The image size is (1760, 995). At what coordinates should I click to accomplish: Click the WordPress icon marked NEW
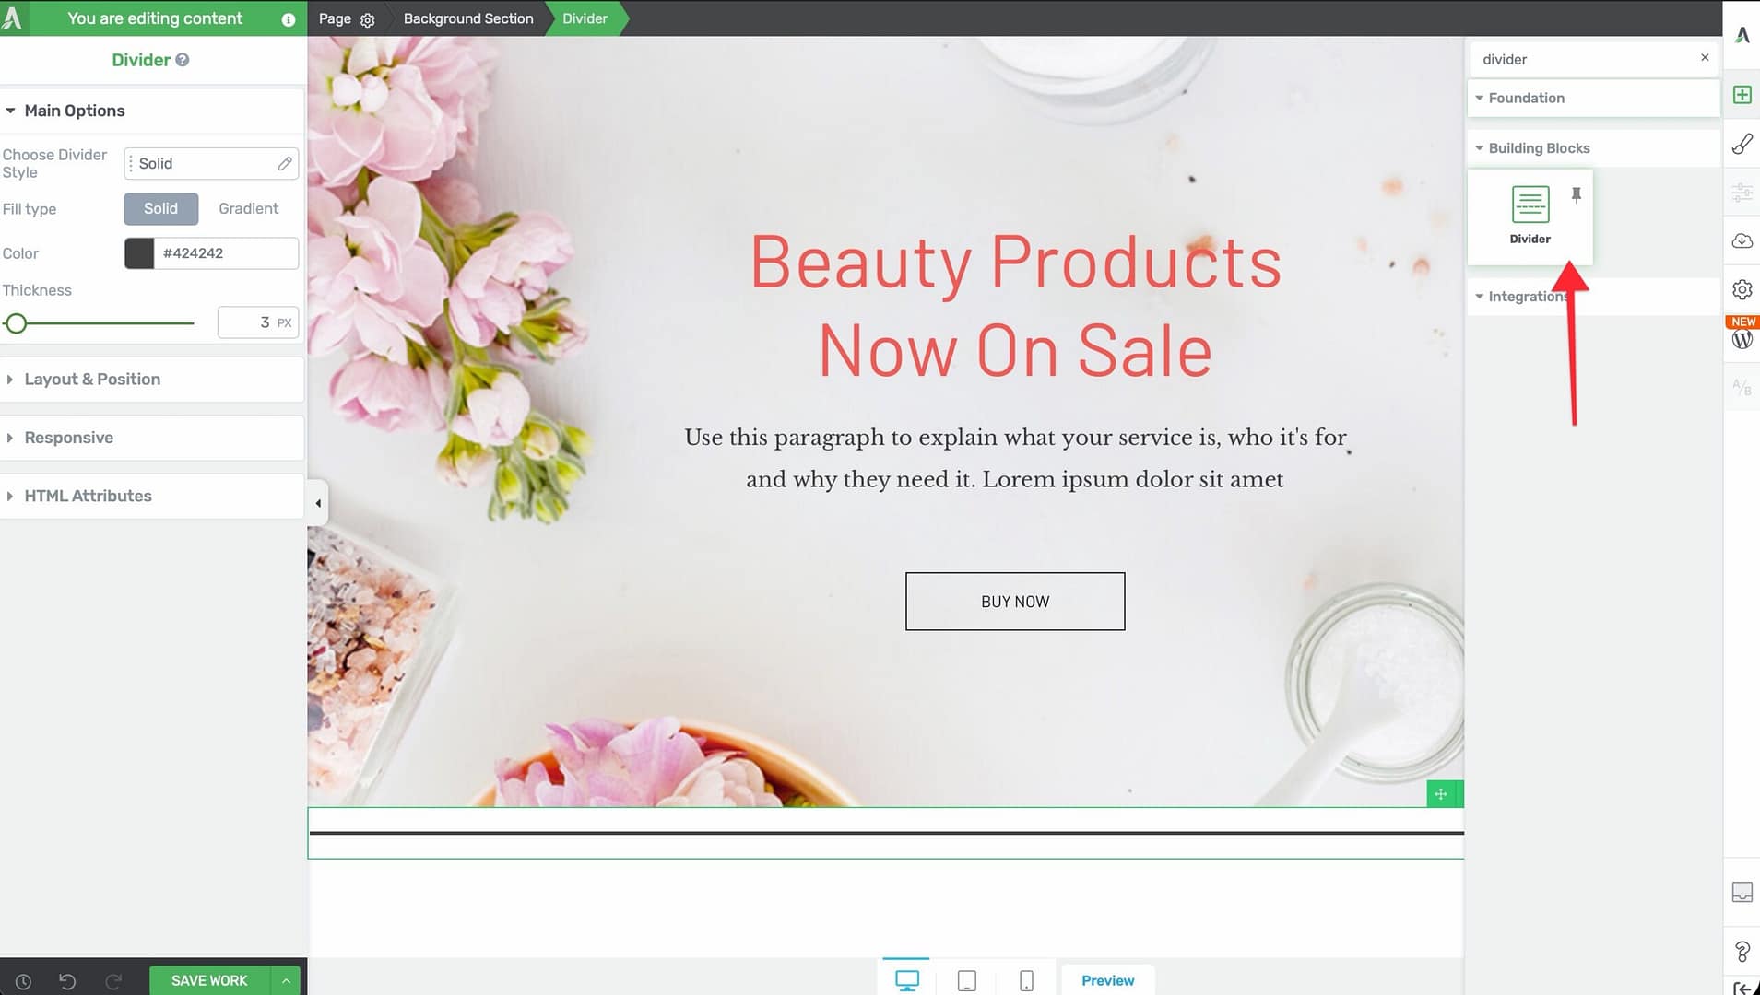coord(1742,339)
